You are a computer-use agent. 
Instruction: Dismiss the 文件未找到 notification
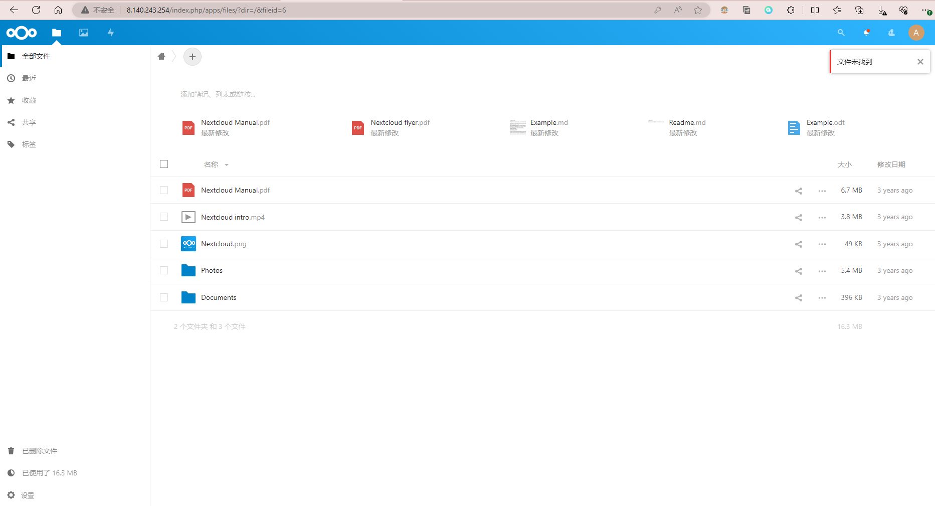coord(920,62)
